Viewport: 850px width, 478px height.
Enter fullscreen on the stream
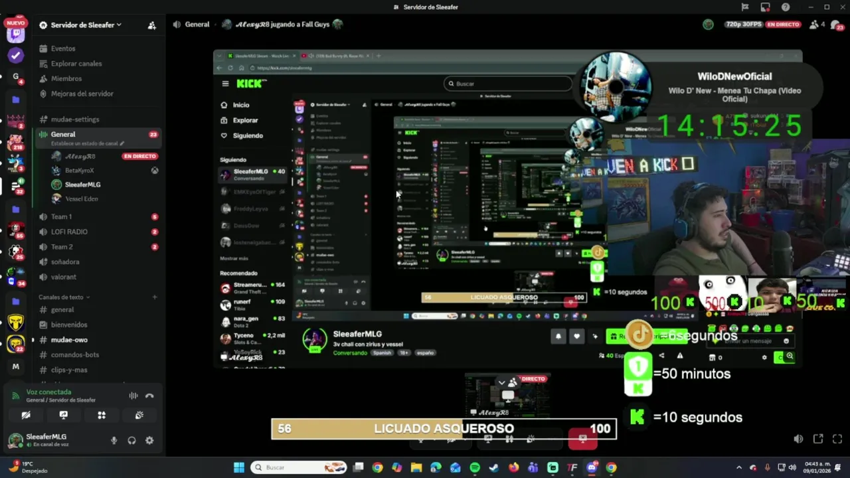pyautogui.click(x=837, y=439)
